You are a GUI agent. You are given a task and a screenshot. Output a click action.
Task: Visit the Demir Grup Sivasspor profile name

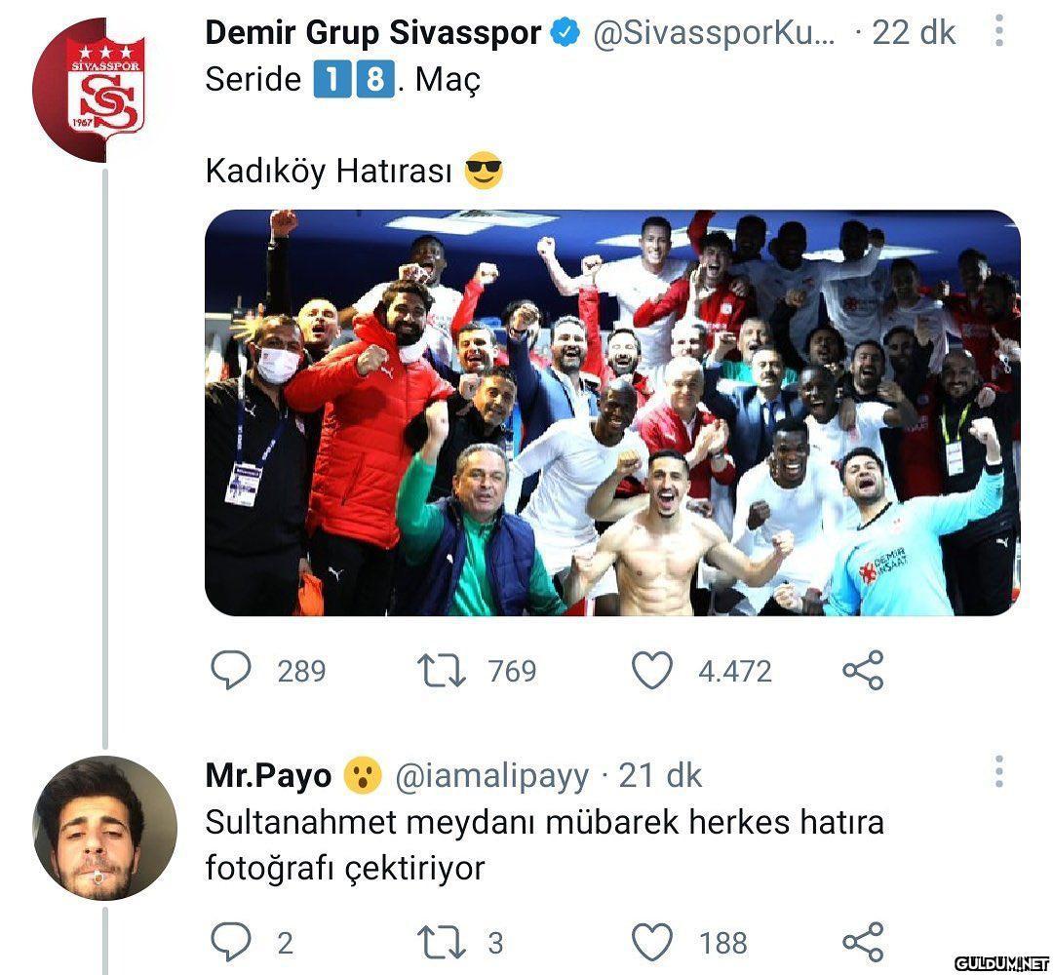tap(373, 32)
